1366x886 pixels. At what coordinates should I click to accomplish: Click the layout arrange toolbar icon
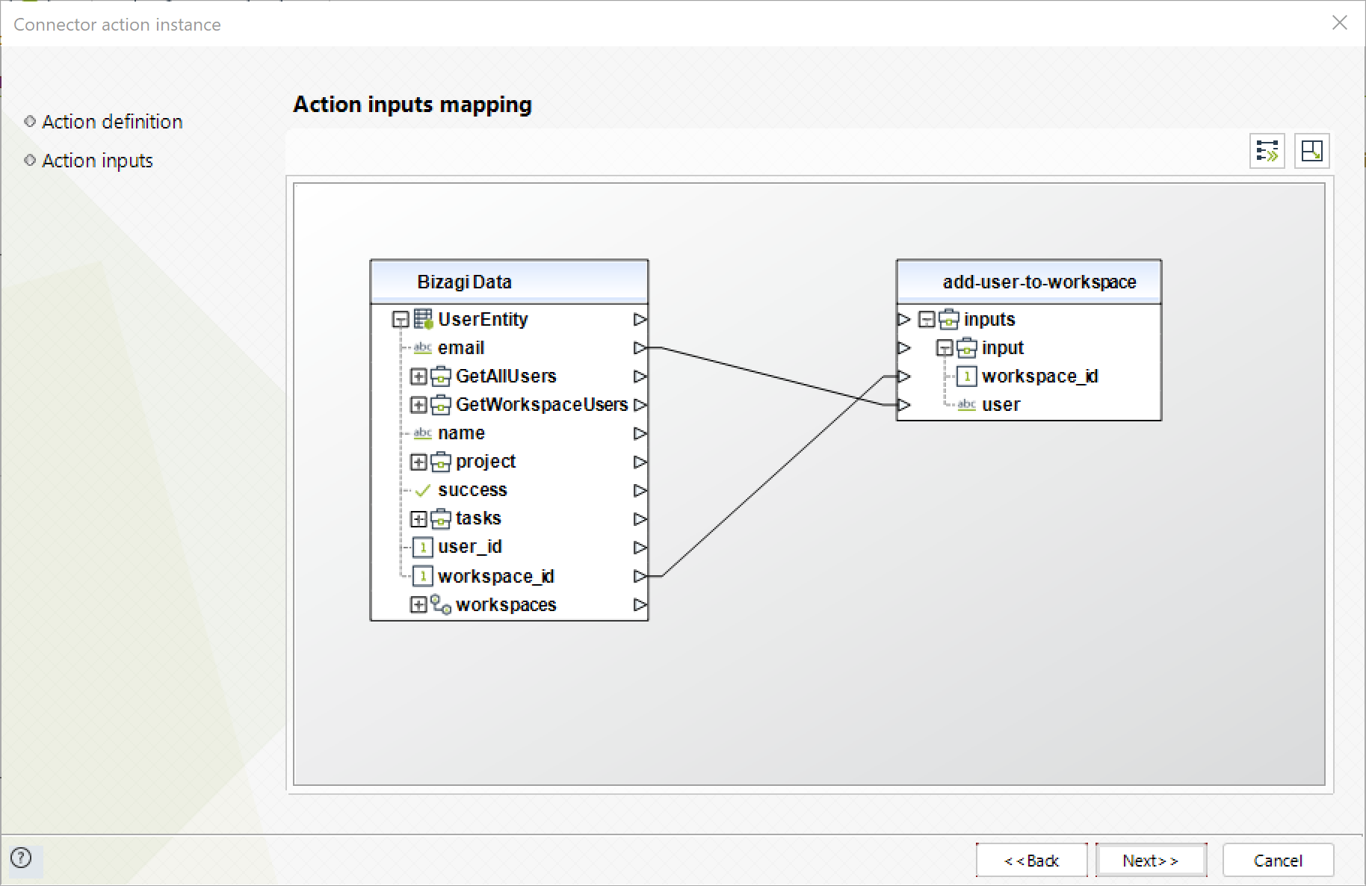point(1311,151)
